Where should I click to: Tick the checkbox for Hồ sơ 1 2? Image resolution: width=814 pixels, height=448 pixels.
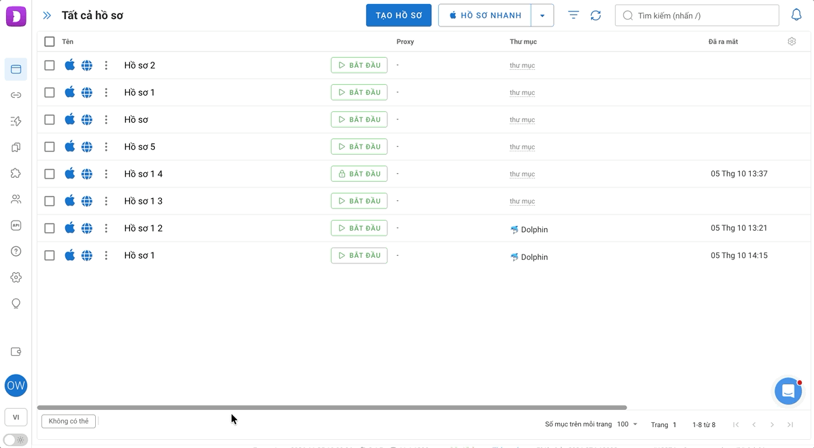[50, 228]
